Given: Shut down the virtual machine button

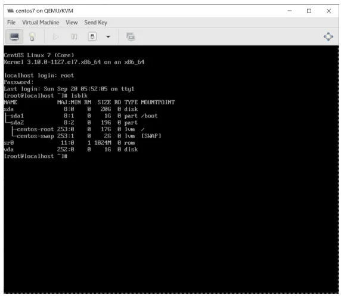Looking at the screenshot, I should (x=92, y=36).
